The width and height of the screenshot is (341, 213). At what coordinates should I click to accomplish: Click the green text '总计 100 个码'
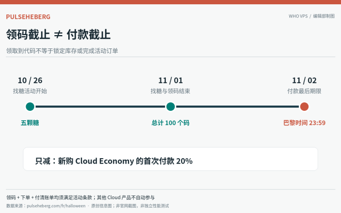pos(170,123)
